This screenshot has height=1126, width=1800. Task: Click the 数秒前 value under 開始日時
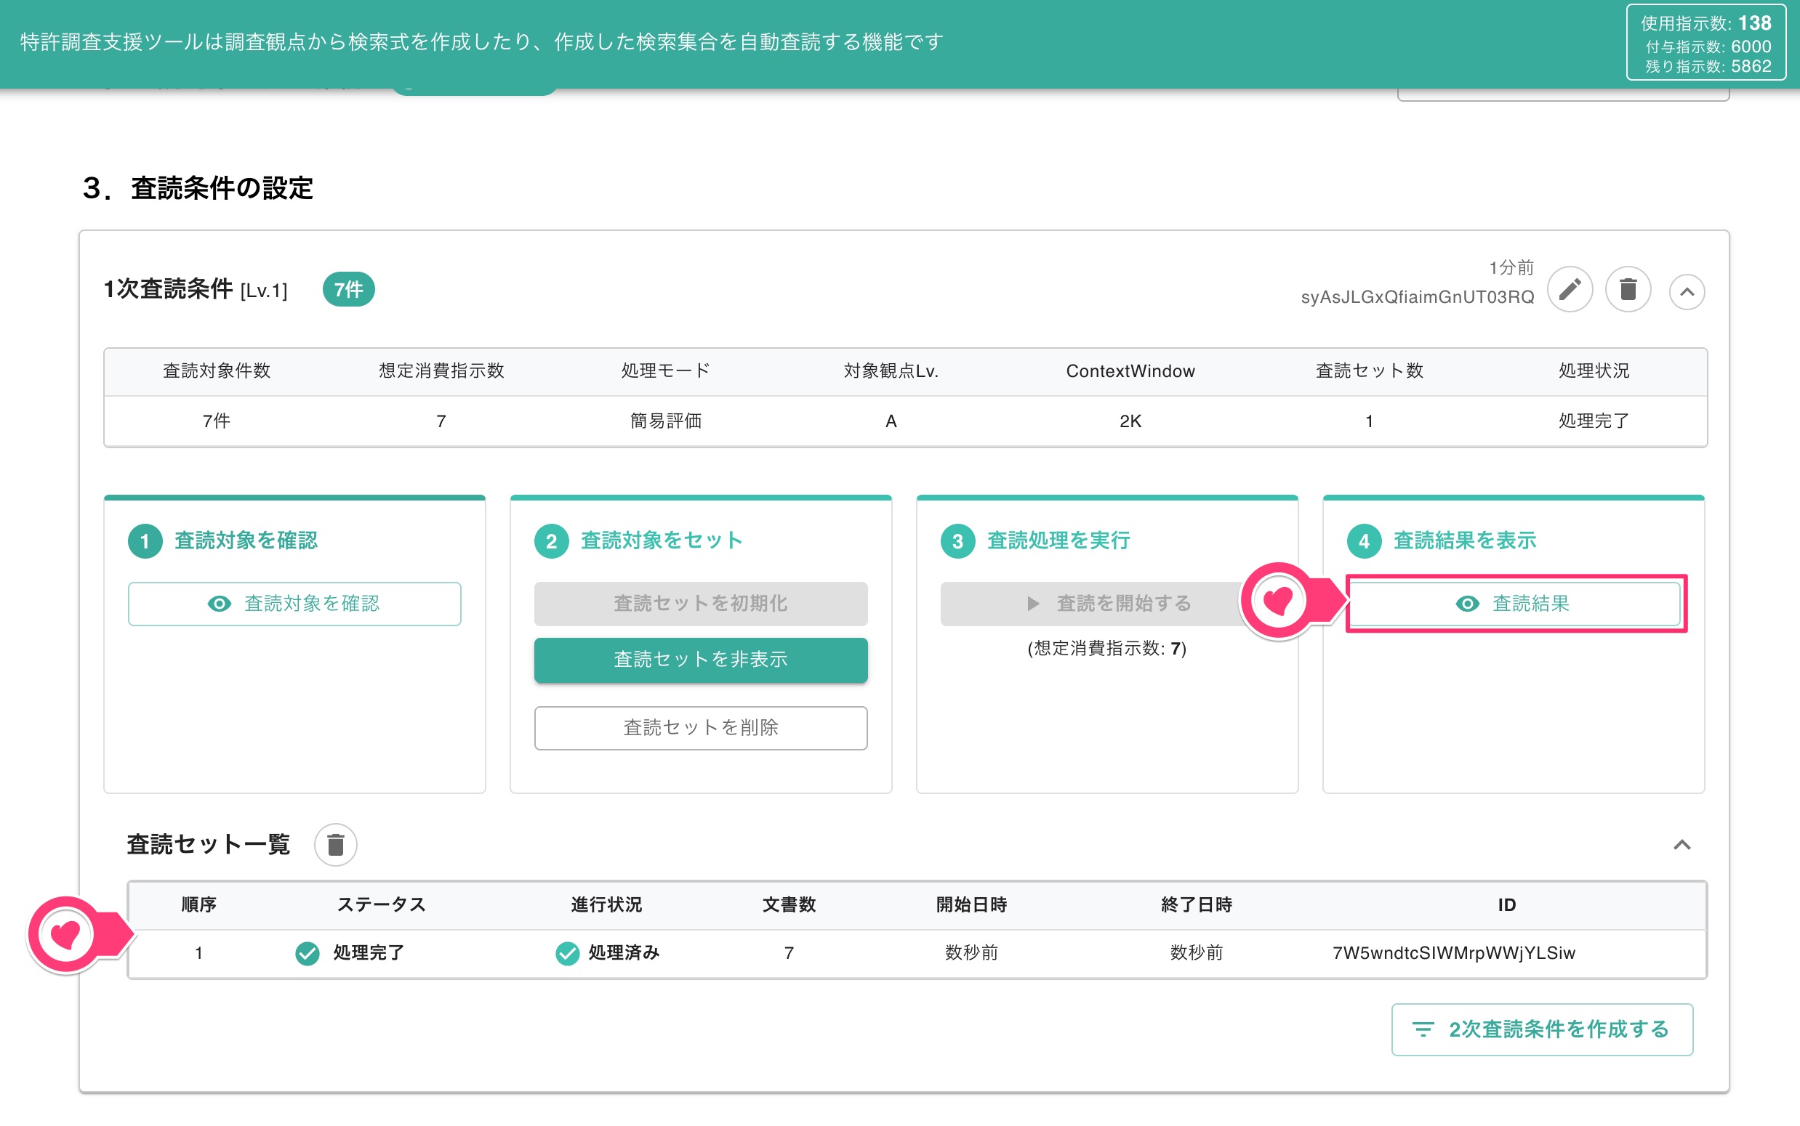coord(971,952)
